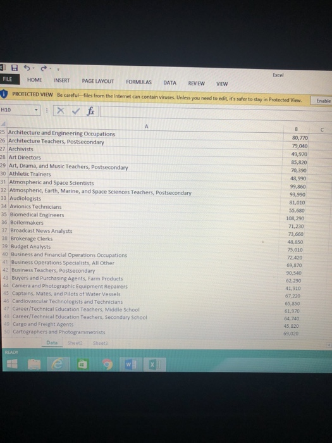The height and width of the screenshot is (443, 332).
Task: Open the REVIEW ribbon tab
Action: tap(197, 84)
